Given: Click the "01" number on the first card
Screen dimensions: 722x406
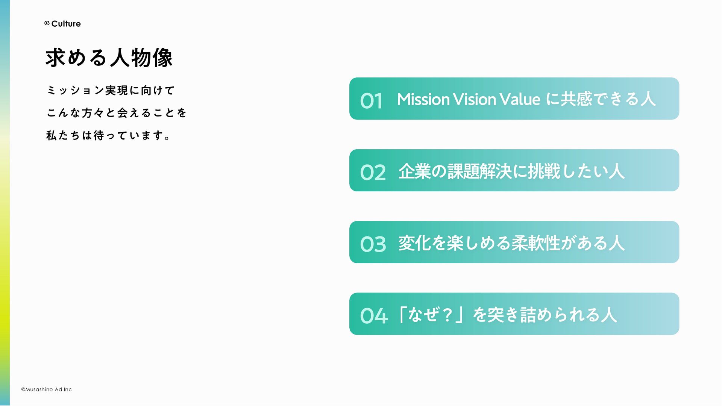Looking at the screenshot, I should [371, 100].
